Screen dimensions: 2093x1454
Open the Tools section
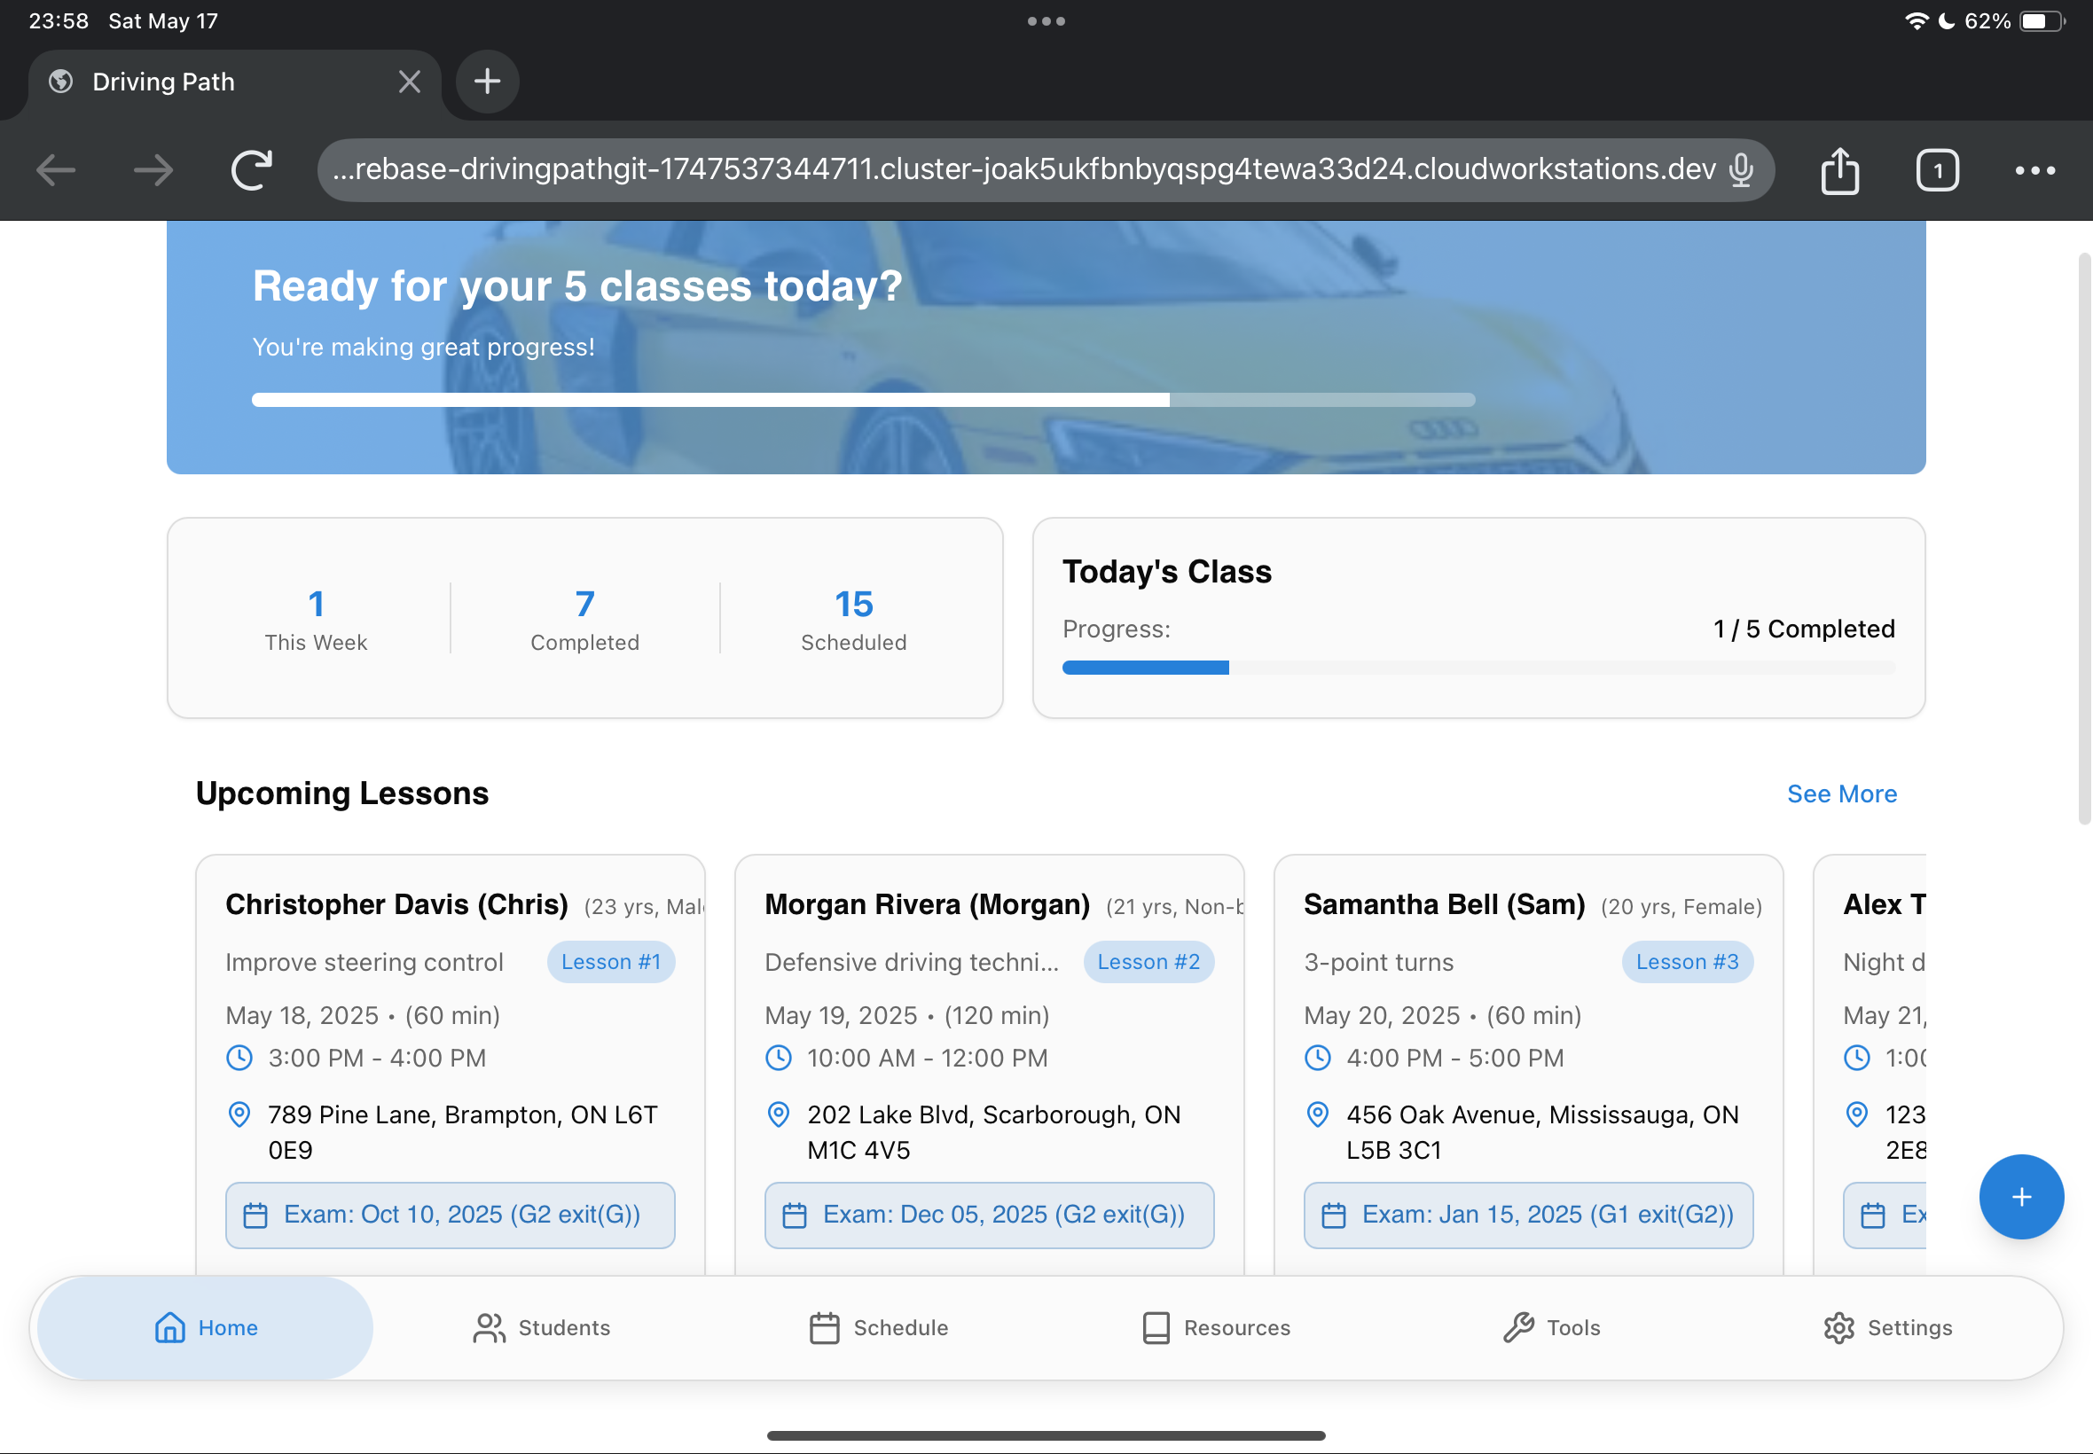(x=1552, y=1327)
